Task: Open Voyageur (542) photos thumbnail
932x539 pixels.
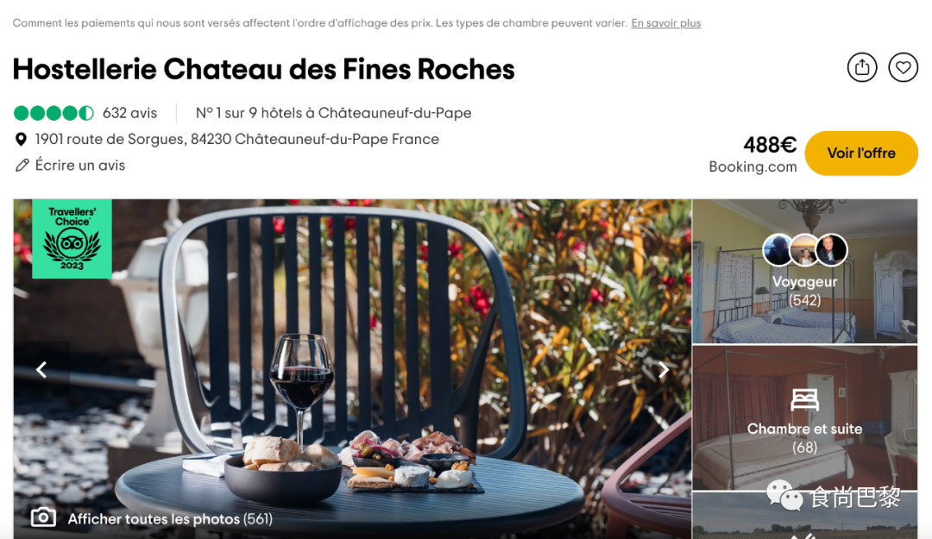Action: point(805,271)
